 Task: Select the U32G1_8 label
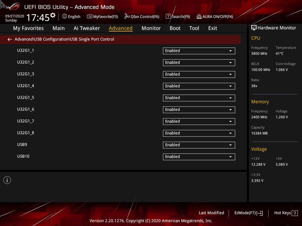click(x=25, y=133)
